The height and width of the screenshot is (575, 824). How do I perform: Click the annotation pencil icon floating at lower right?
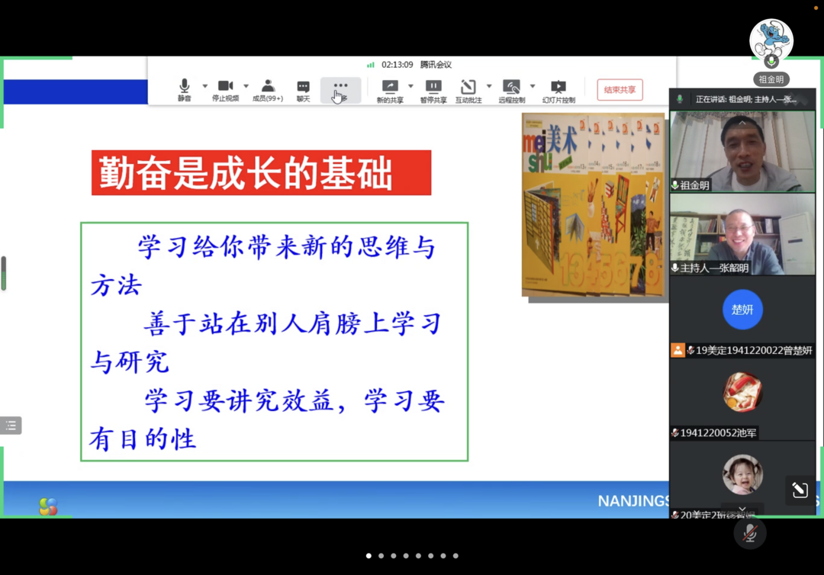[800, 490]
